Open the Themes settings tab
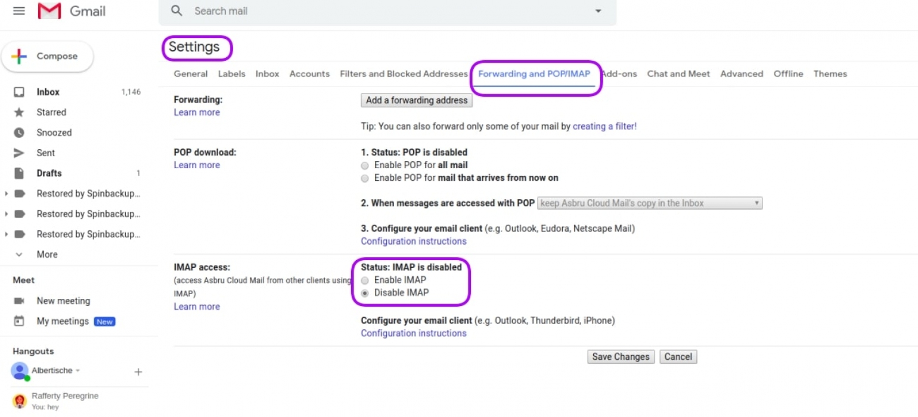Screen dimensions: 918x417 (830, 73)
